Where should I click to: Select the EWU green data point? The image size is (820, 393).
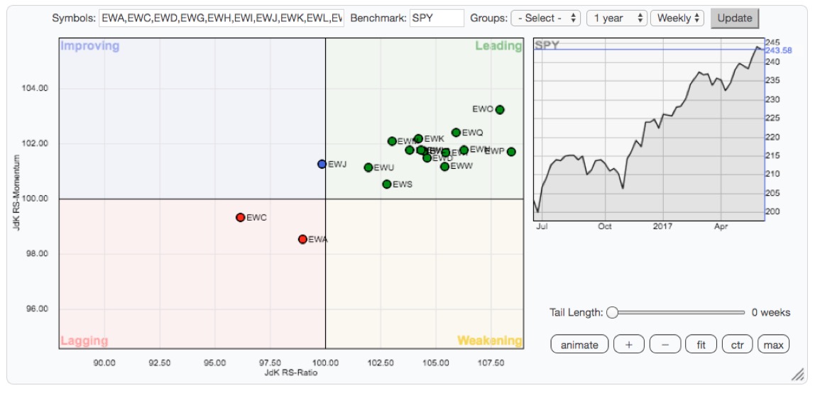(x=368, y=167)
